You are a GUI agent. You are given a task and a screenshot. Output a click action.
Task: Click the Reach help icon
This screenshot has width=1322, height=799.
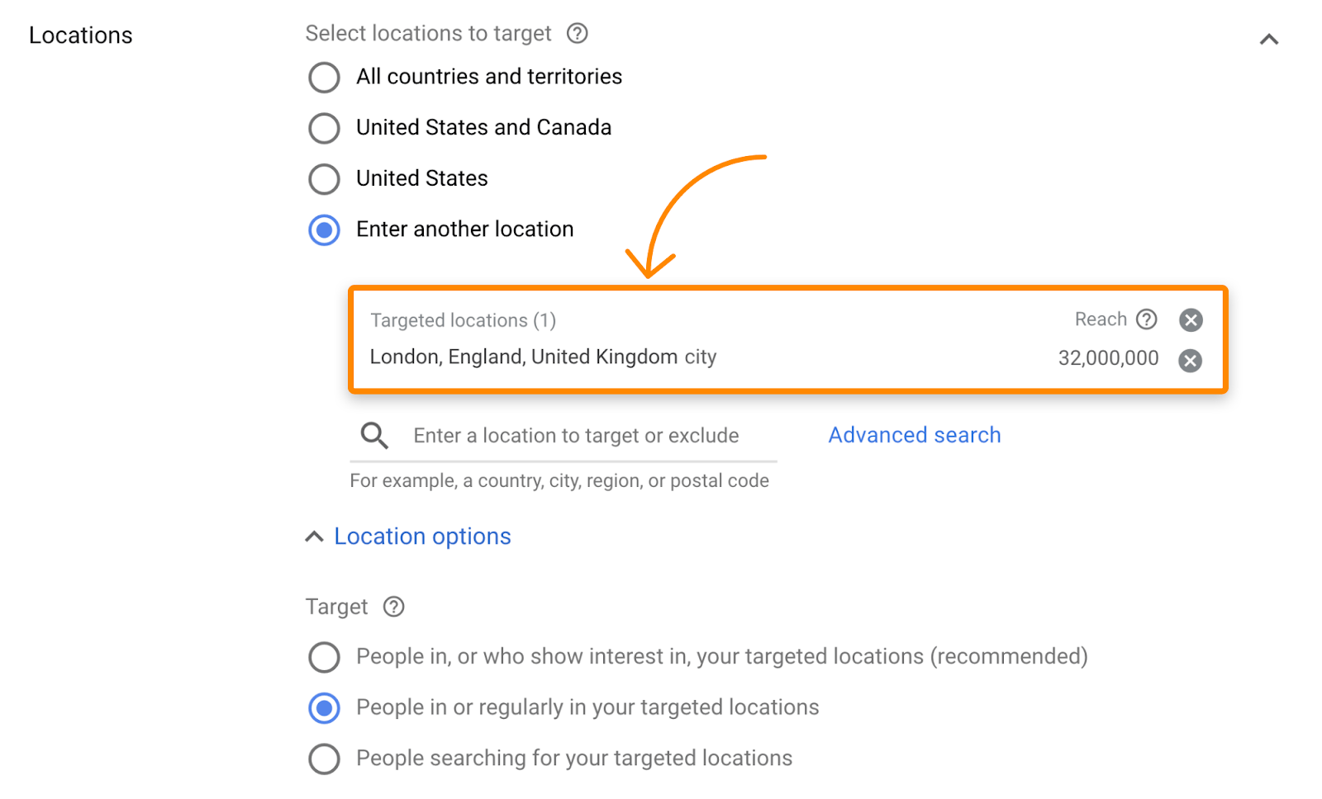(x=1148, y=320)
